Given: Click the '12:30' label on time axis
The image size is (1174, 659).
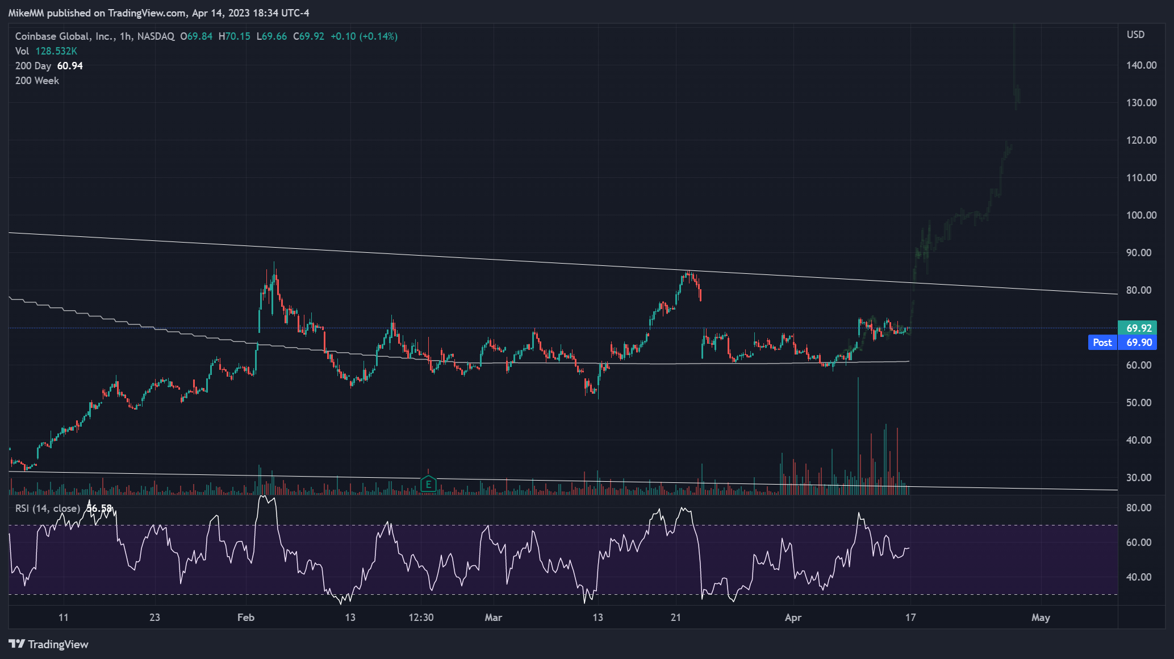Looking at the screenshot, I should tap(421, 618).
